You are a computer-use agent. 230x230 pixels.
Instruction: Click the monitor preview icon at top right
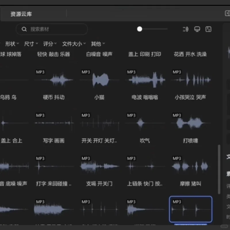coord(197,29)
